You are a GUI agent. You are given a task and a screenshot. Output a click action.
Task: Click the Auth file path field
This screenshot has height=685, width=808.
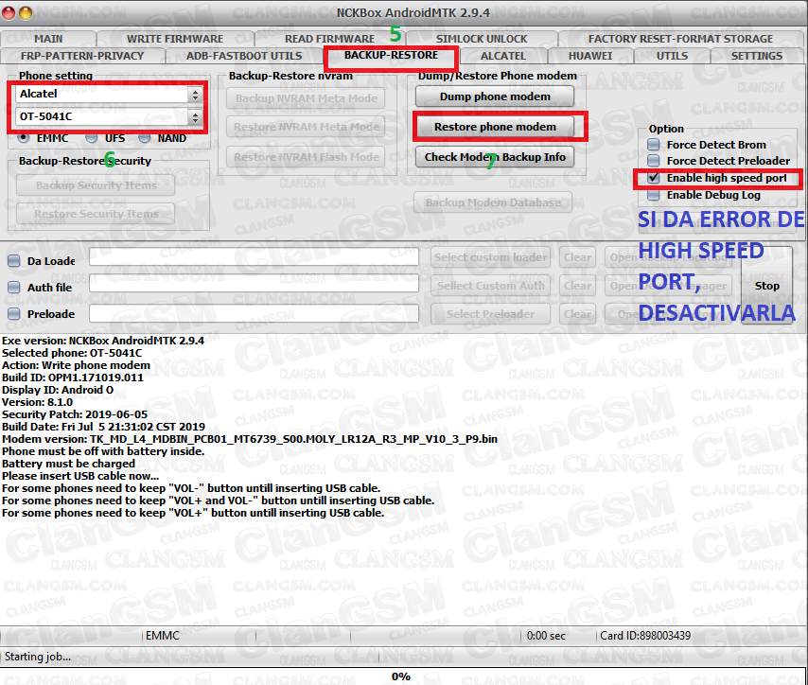coord(254,283)
